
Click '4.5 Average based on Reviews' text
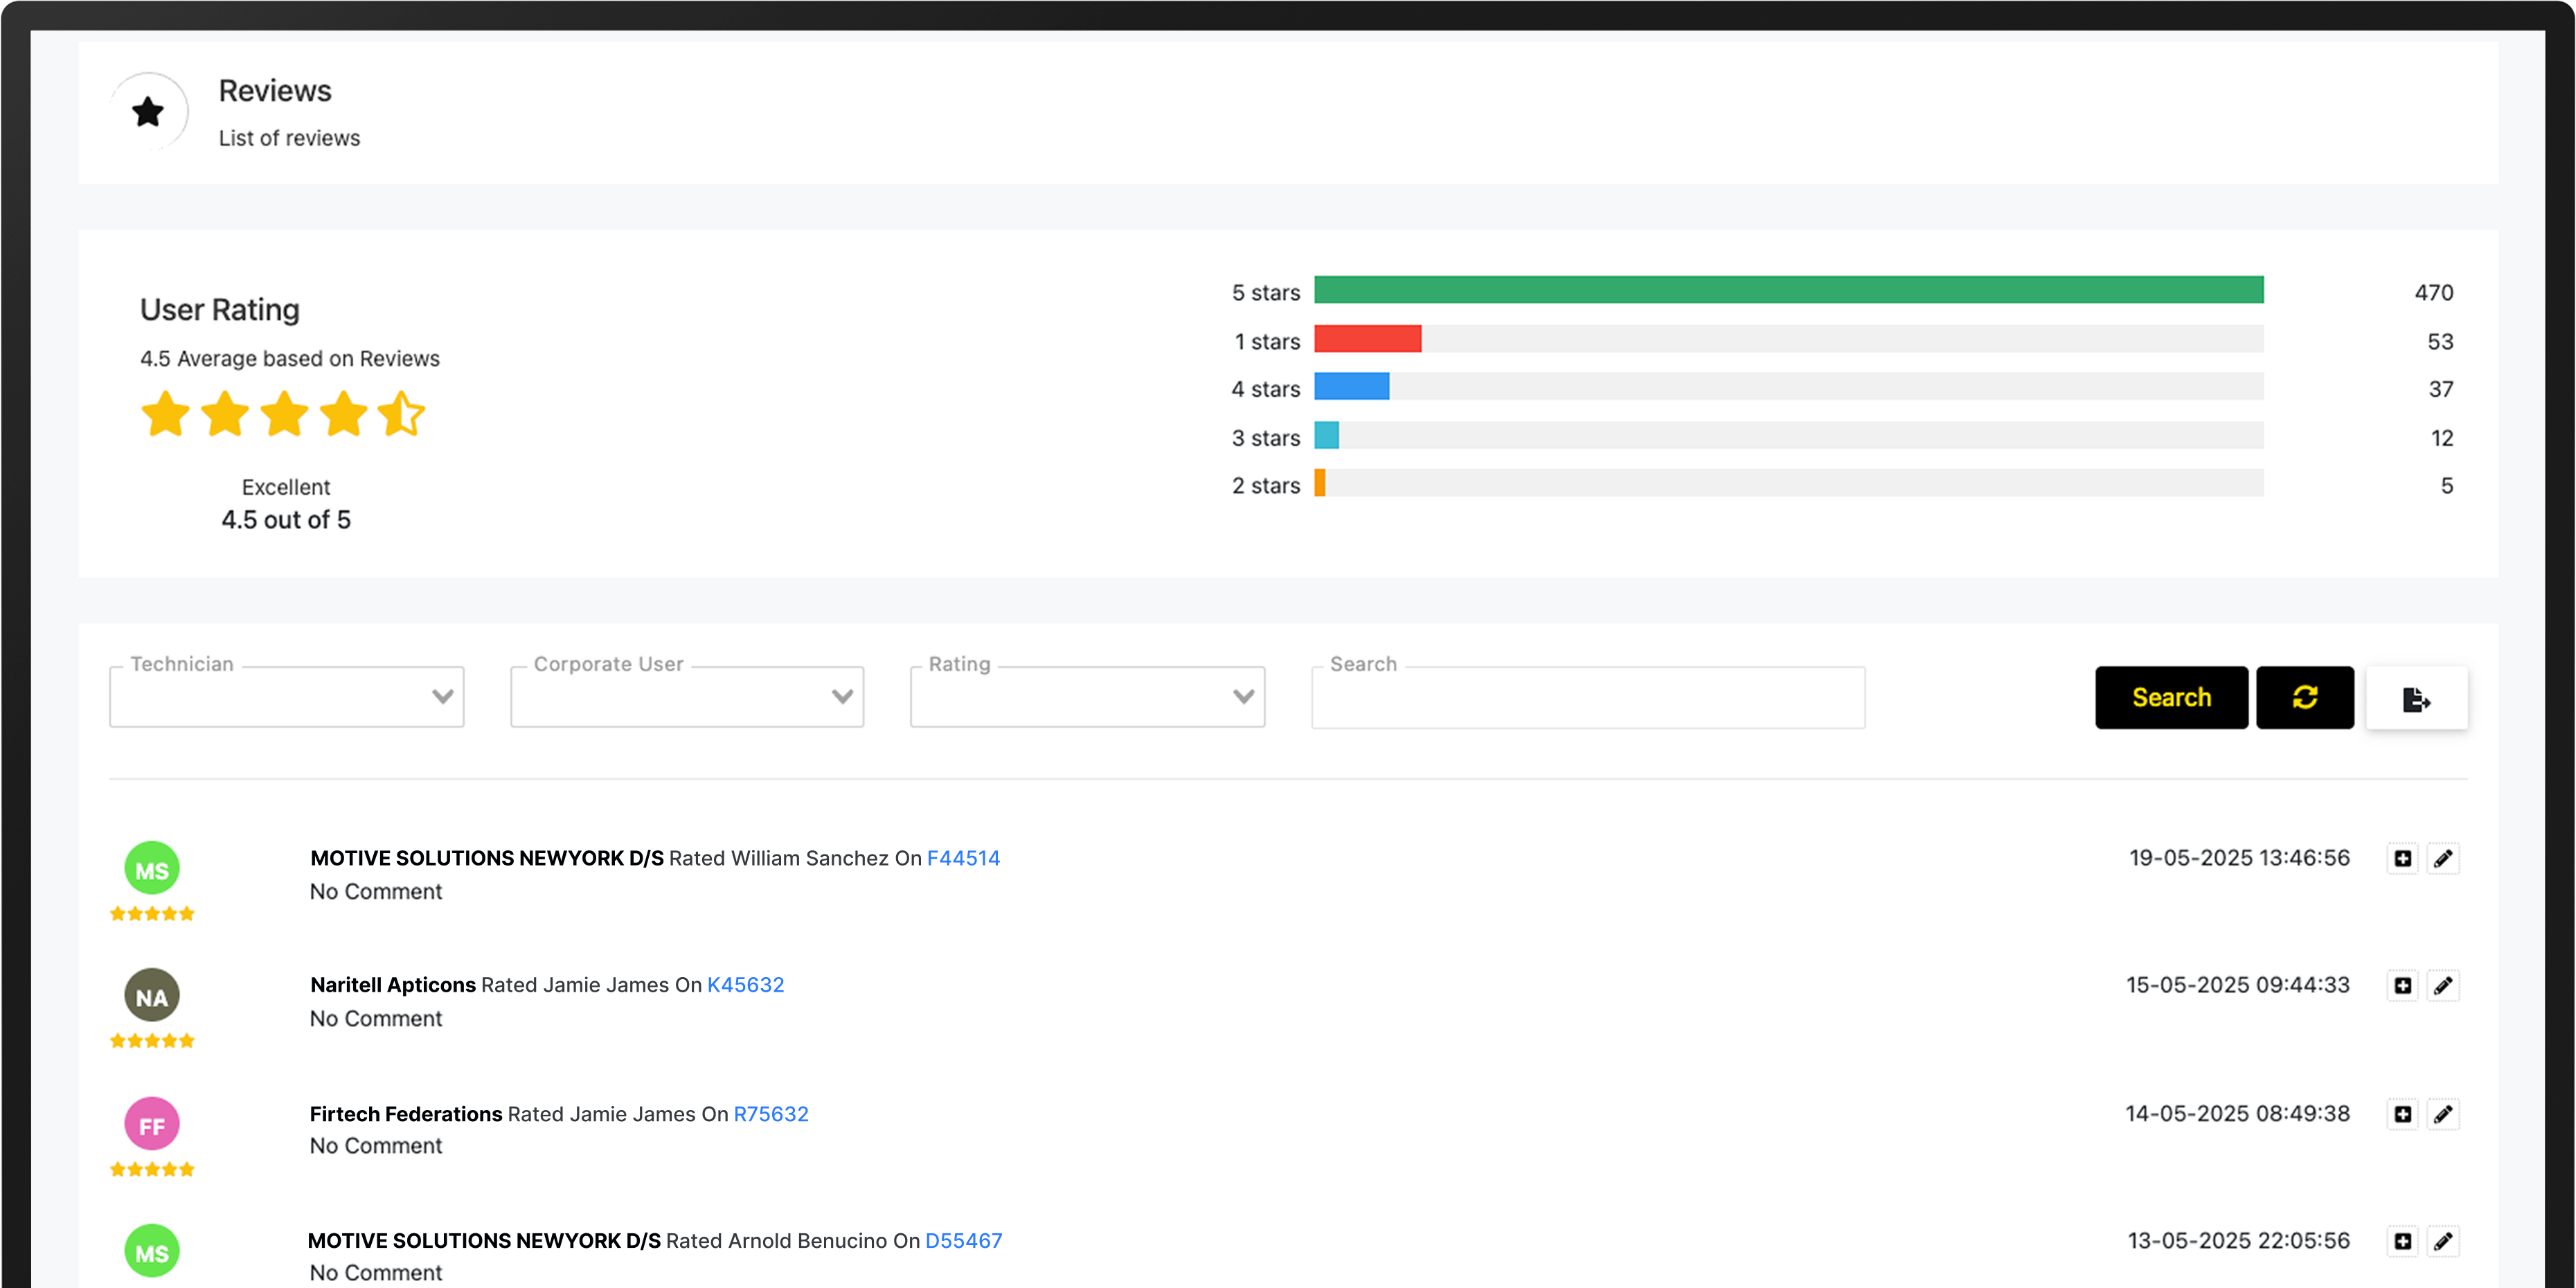click(x=289, y=358)
